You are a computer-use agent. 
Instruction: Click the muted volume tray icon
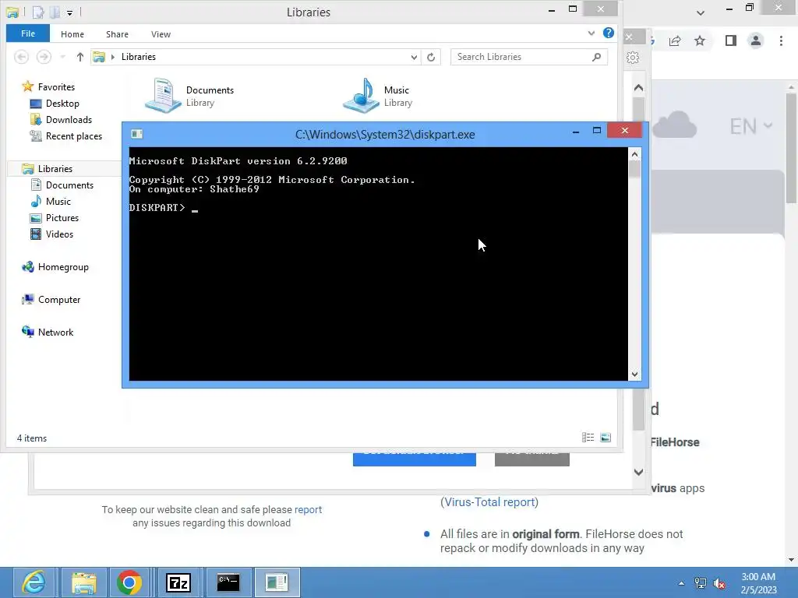719,583
